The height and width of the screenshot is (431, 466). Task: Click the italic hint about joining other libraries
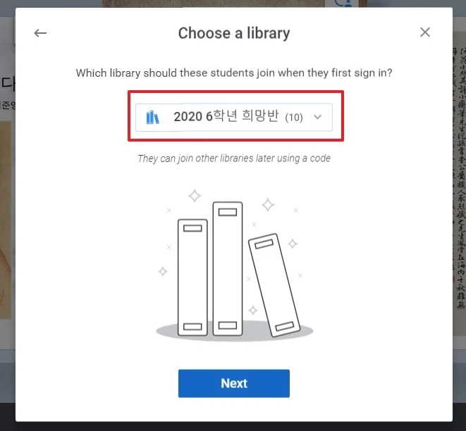tap(234, 158)
